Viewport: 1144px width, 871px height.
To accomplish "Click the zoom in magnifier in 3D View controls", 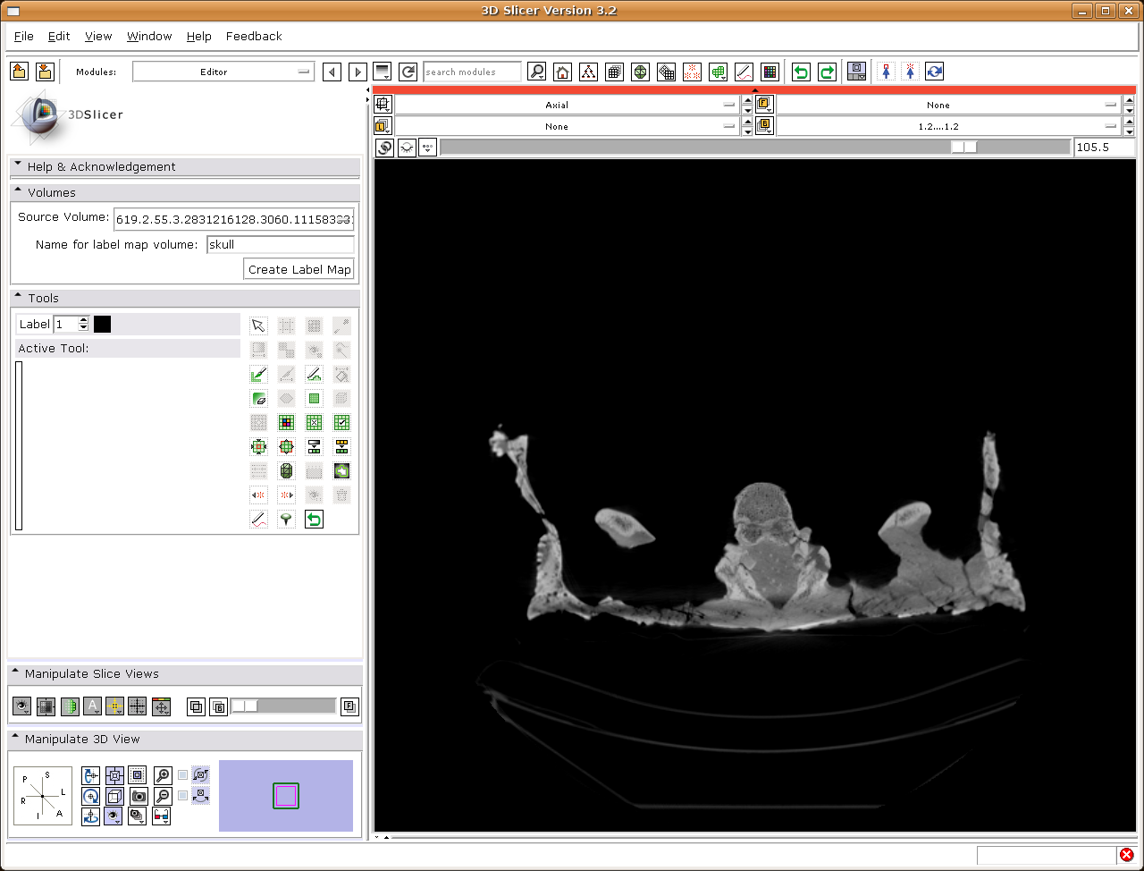I will (163, 775).
